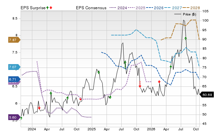Screen dimensions: 220x131
Task: Select the green EPS beat arrow after July 2026
Action: point(186,38)
